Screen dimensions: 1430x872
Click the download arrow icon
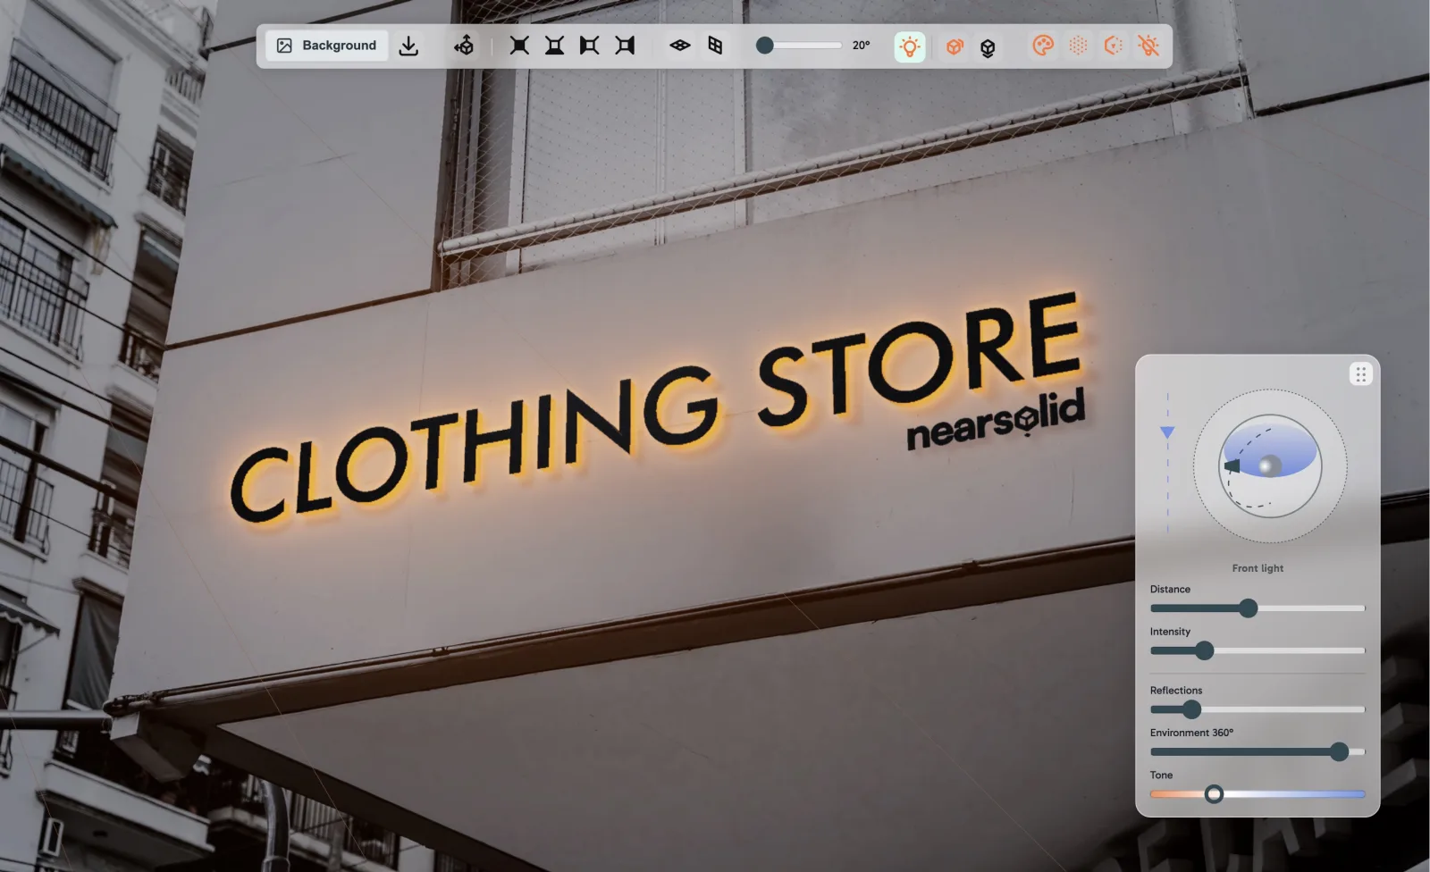pyautogui.click(x=408, y=46)
